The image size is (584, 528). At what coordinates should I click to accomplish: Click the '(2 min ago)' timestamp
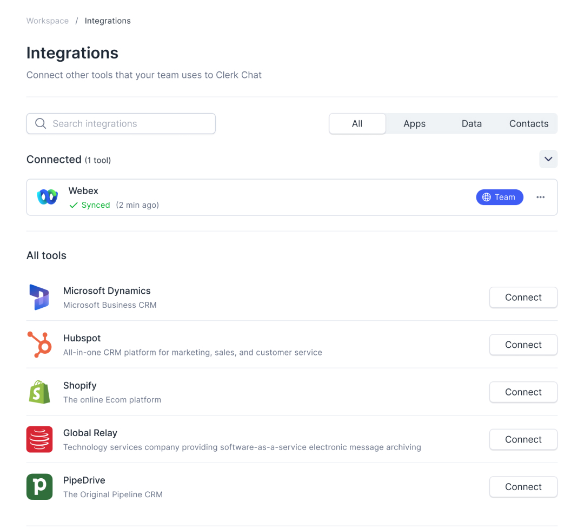(x=137, y=205)
